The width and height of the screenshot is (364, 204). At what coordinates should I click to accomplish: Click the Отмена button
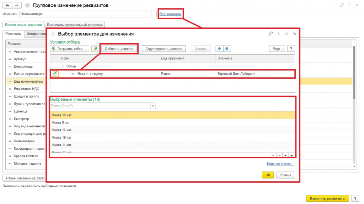(285, 175)
